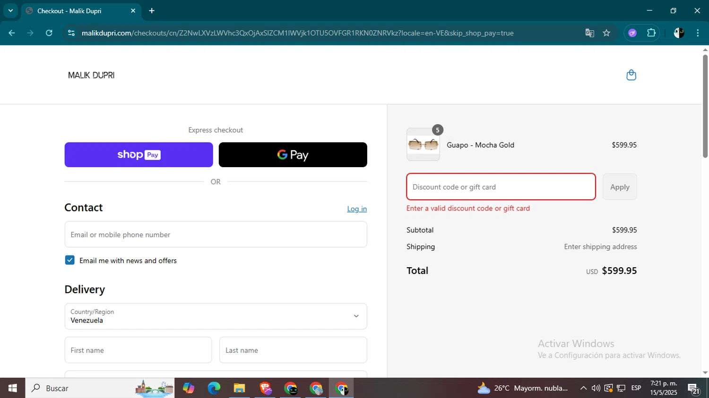Screen dimensions: 709x398
Task: Show hidden system tray icons
Action: coord(583,388)
